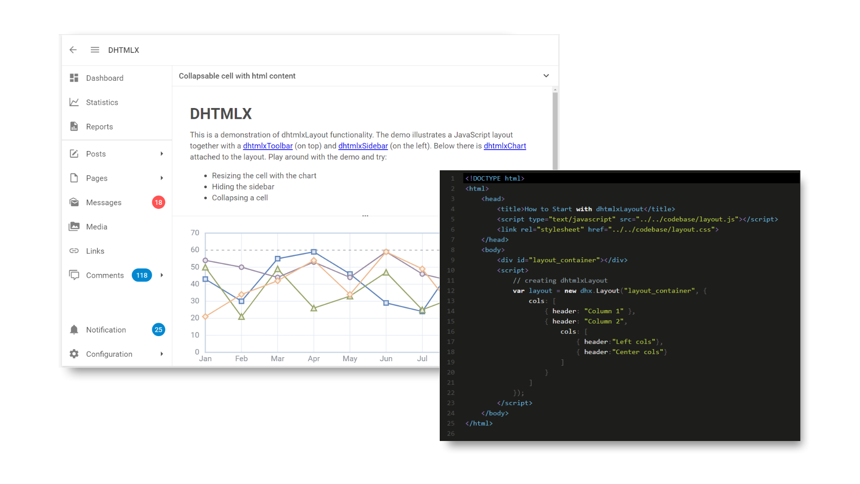Select the Messages icon in sidebar
The image size is (860, 484).
pos(74,202)
